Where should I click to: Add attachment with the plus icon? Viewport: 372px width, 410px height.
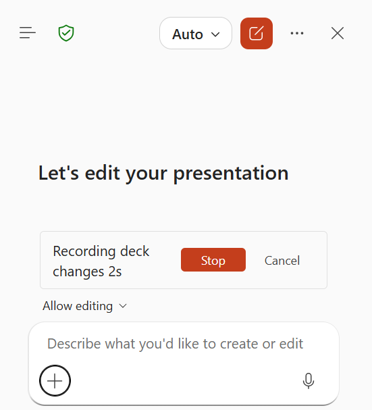point(55,380)
